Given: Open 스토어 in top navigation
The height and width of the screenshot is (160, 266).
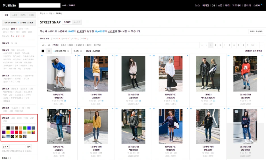Looking at the screenshot, I should click(257, 5).
